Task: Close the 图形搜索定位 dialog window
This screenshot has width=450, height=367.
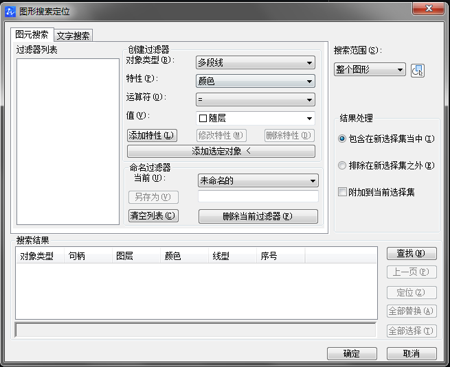Action: click(432, 8)
